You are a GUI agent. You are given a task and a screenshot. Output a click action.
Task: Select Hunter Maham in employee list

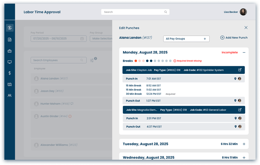click(50, 104)
